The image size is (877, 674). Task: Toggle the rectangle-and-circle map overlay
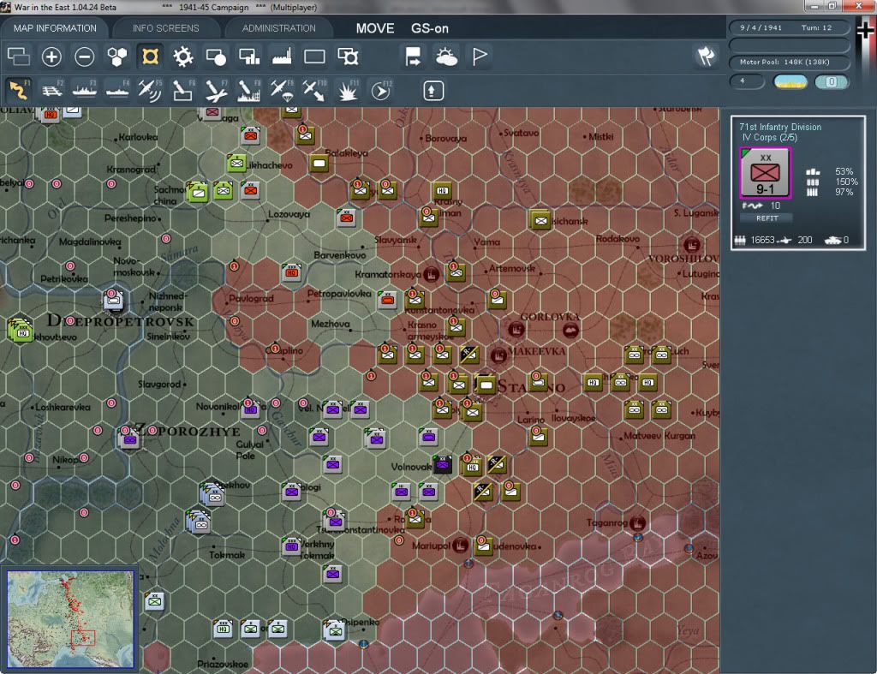pos(216,56)
